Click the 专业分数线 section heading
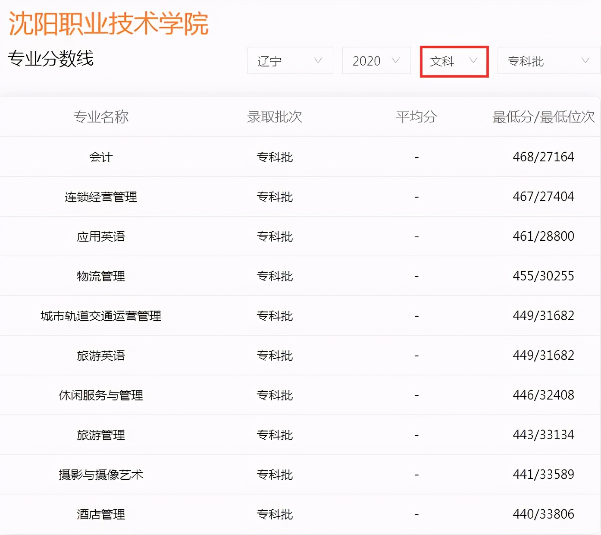The image size is (601, 535). (51, 60)
